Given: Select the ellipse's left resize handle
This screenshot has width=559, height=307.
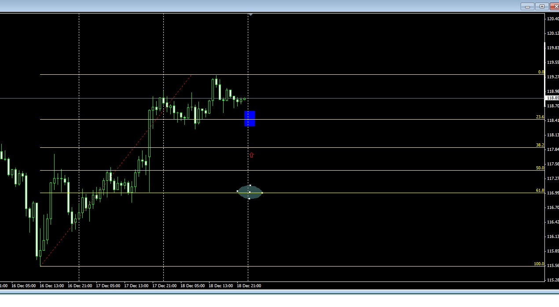Looking at the screenshot, I should pyautogui.click(x=238, y=191).
